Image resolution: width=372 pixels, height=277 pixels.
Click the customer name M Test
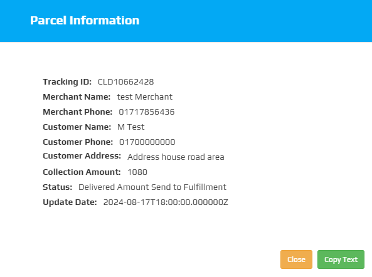(130, 127)
